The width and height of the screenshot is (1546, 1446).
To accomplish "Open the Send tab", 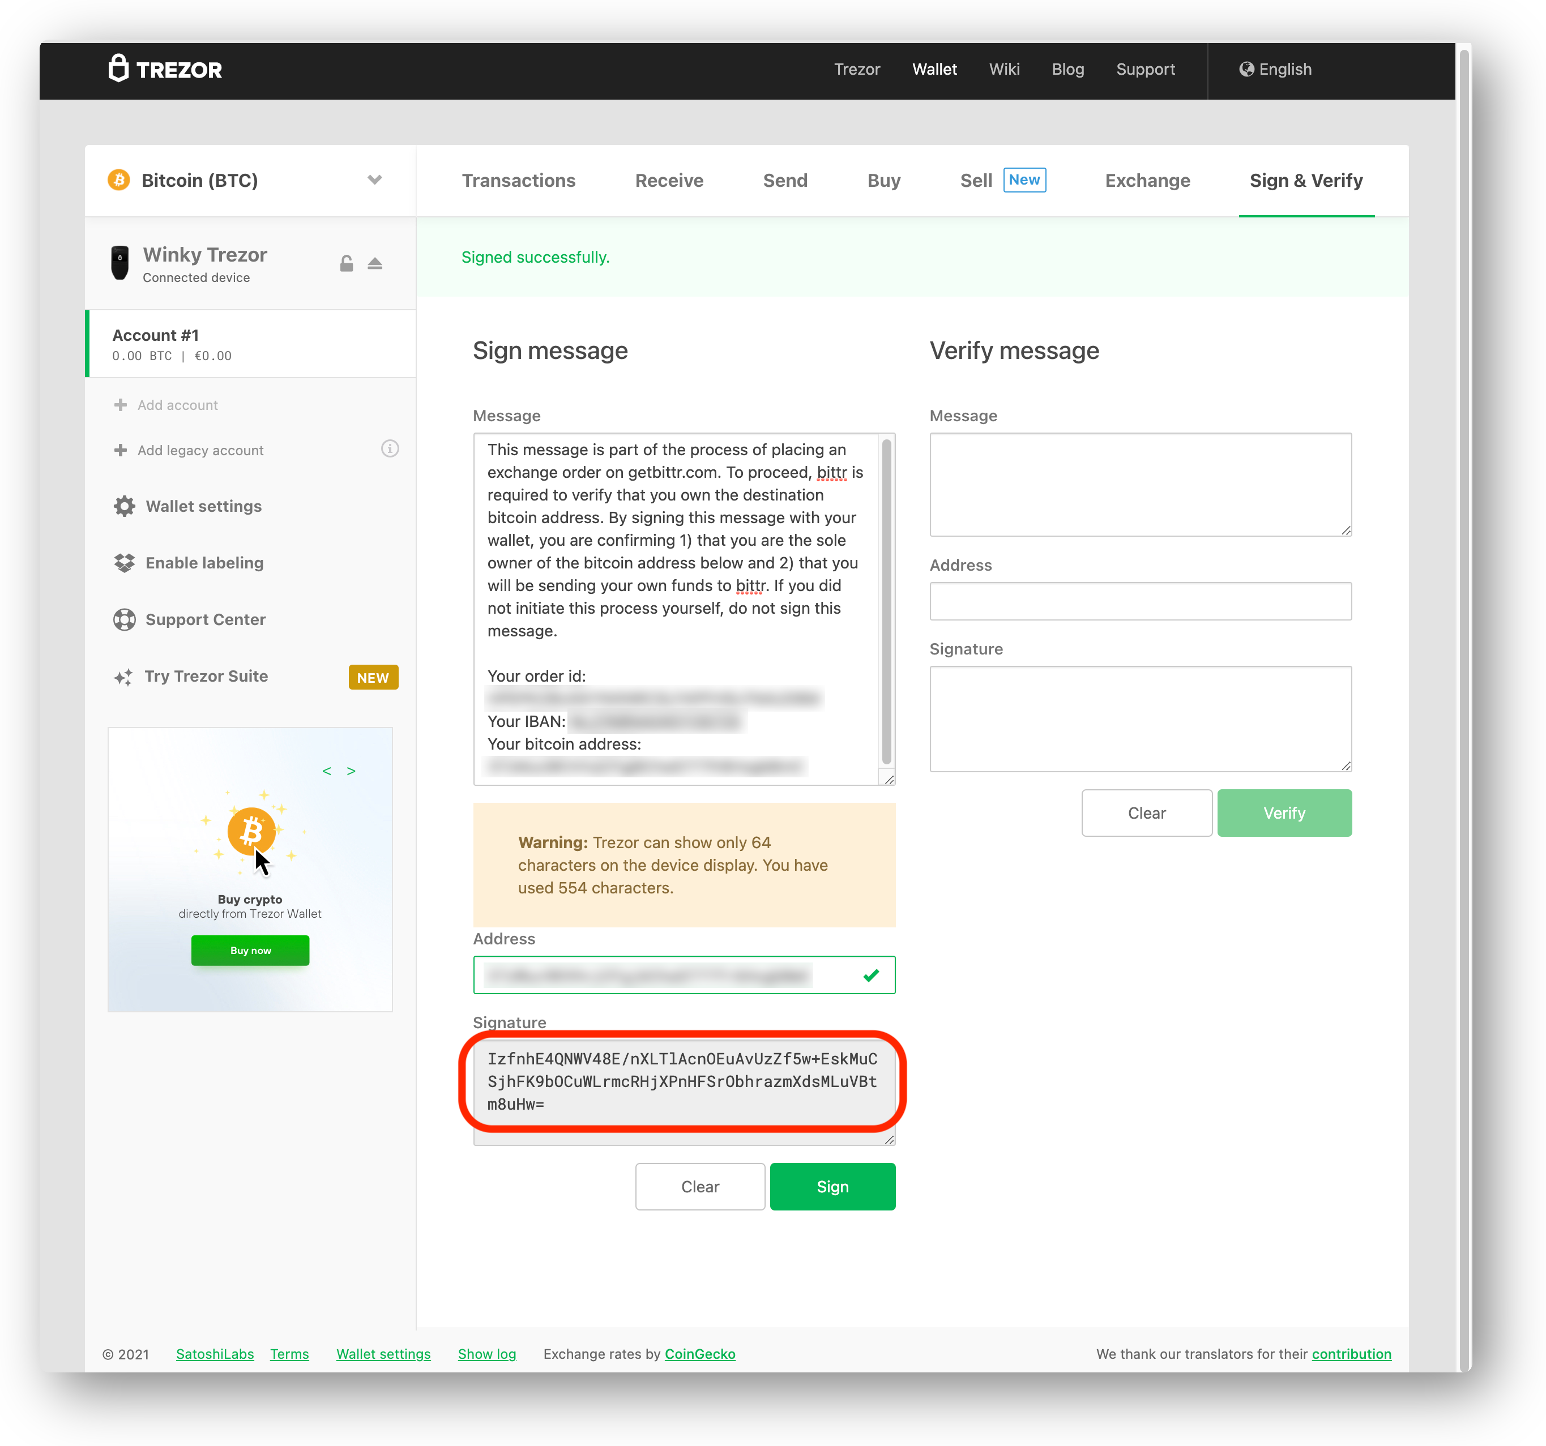I will (785, 181).
